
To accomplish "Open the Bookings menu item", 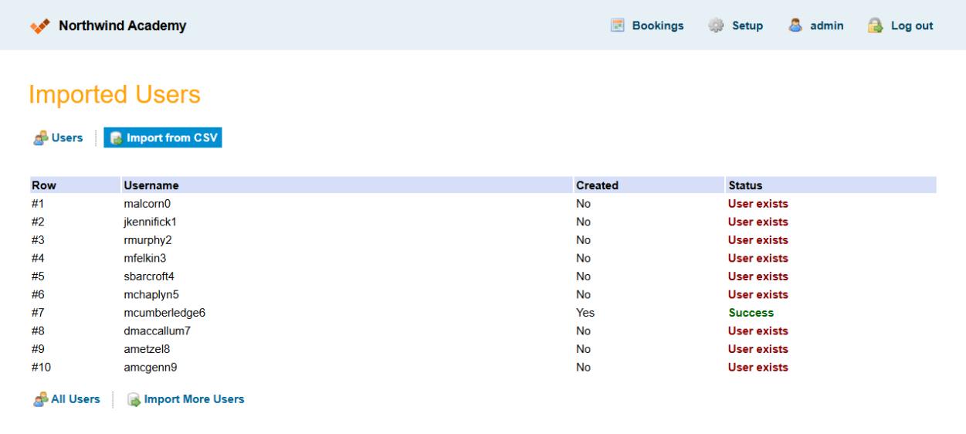I will pyautogui.click(x=657, y=25).
